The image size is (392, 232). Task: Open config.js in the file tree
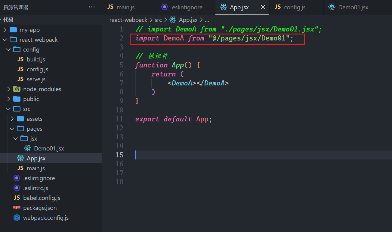point(37,69)
